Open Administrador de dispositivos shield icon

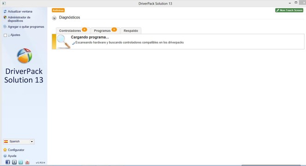tap(5, 18)
